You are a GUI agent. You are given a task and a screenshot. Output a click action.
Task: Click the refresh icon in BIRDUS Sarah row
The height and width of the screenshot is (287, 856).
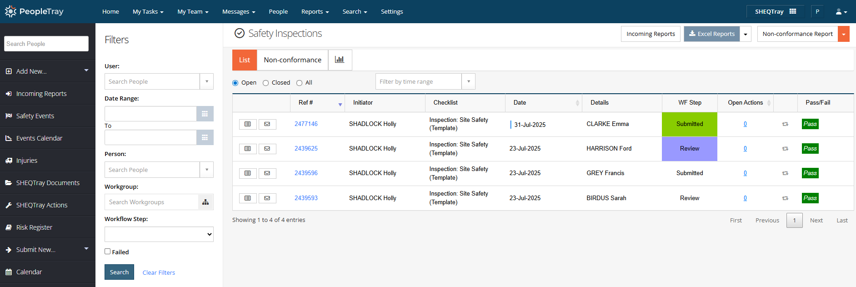point(785,198)
